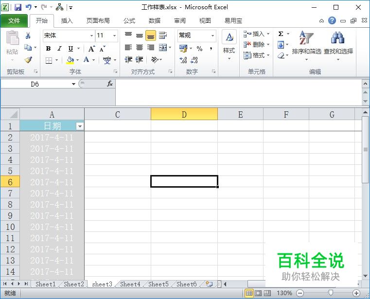This screenshot has width=370, height=299.
Task: Click the decrease indent icon
Action: click(x=128, y=59)
